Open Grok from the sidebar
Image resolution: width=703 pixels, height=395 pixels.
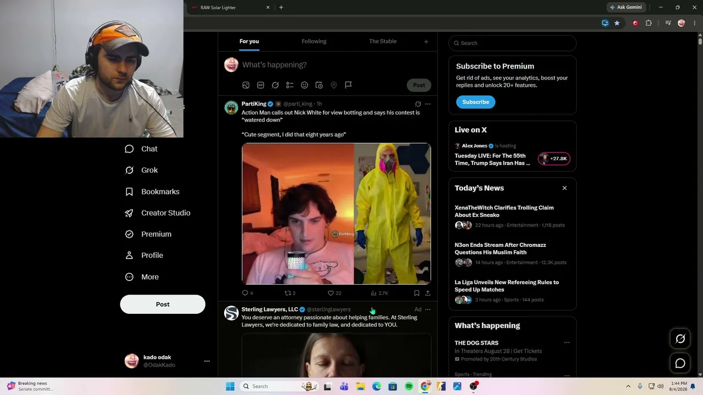[x=141, y=170]
